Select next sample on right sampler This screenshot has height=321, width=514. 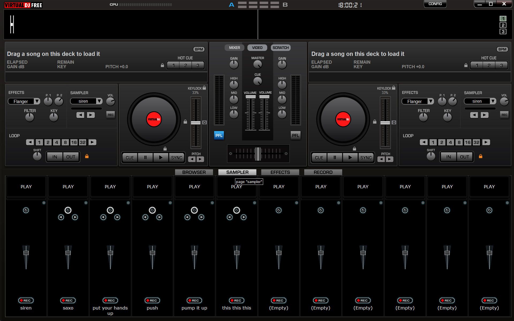[x=485, y=115]
